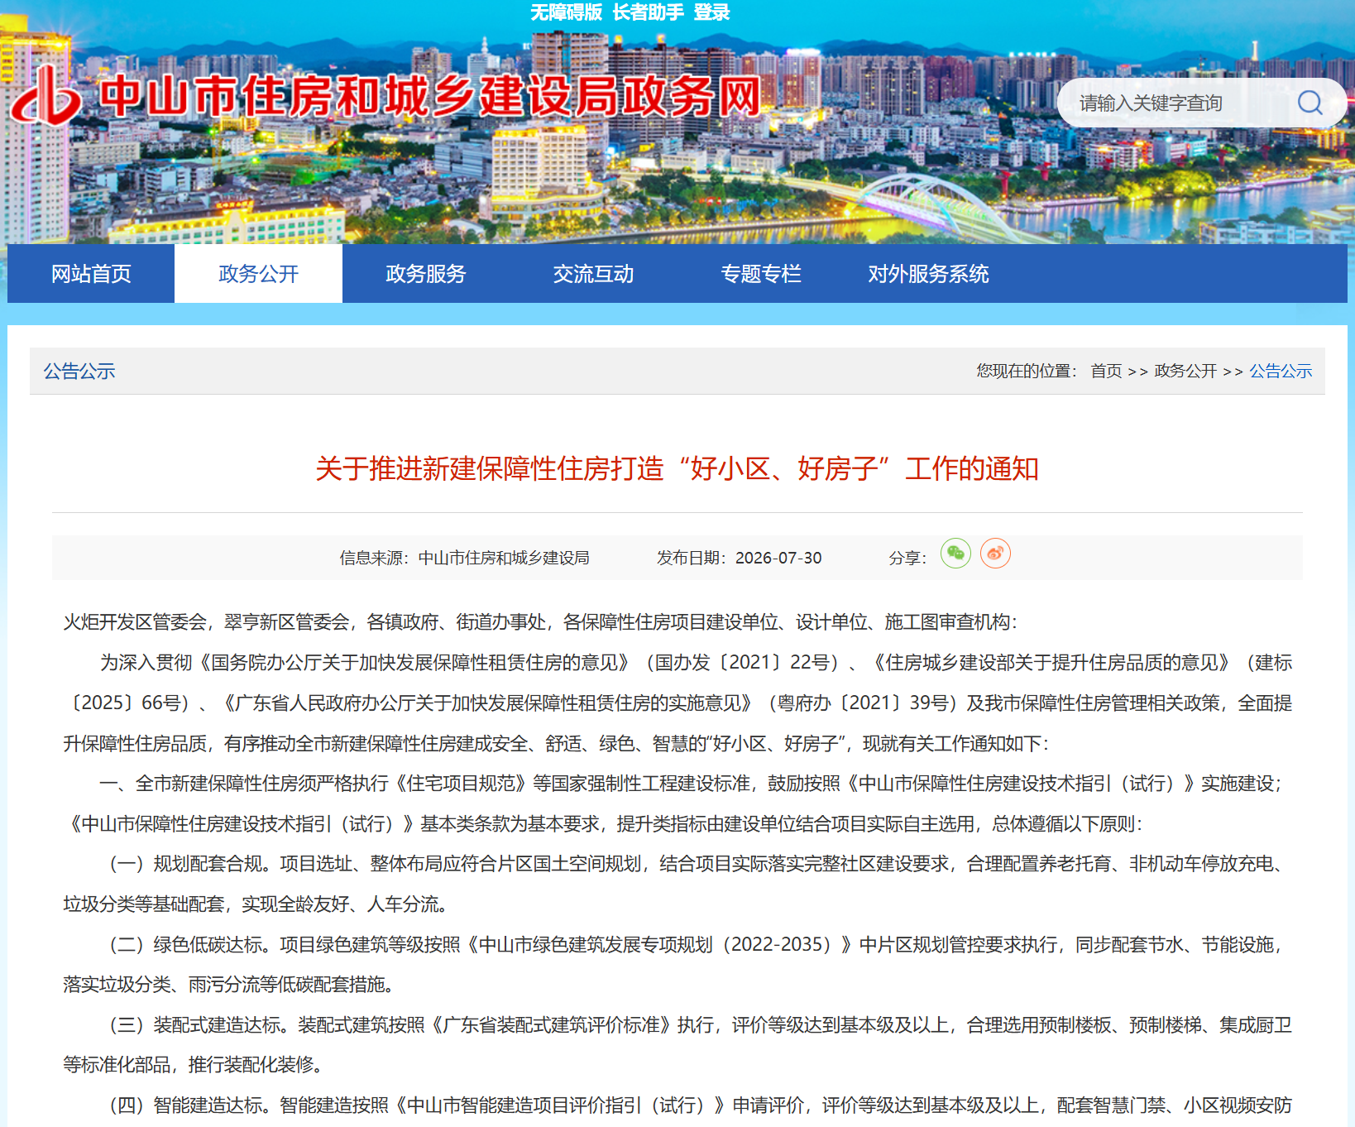Click the 公告公示 section heading

point(79,372)
